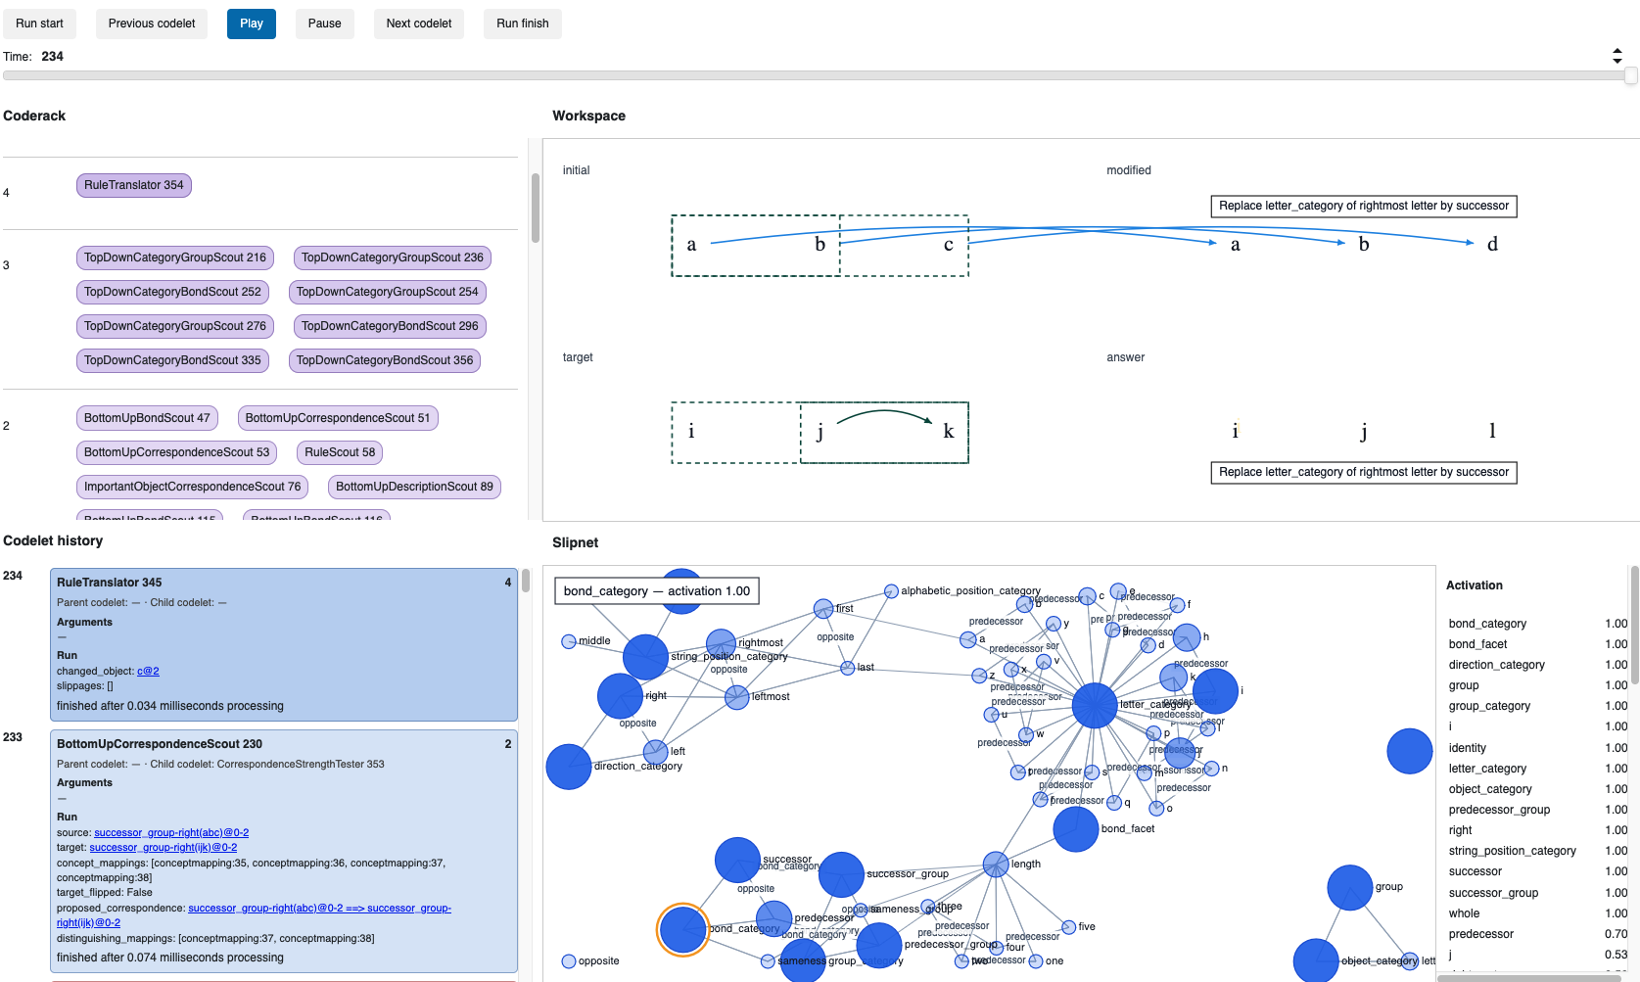Viewport: 1640px width, 982px height.
Task: Click the length slipnet node
Action: tap(996, 865)
